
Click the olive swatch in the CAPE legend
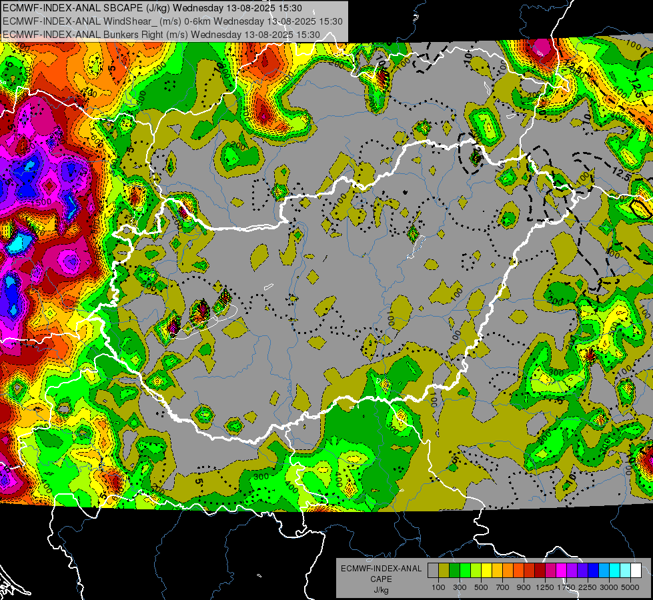pyautogui.click(x=444, y=571)
